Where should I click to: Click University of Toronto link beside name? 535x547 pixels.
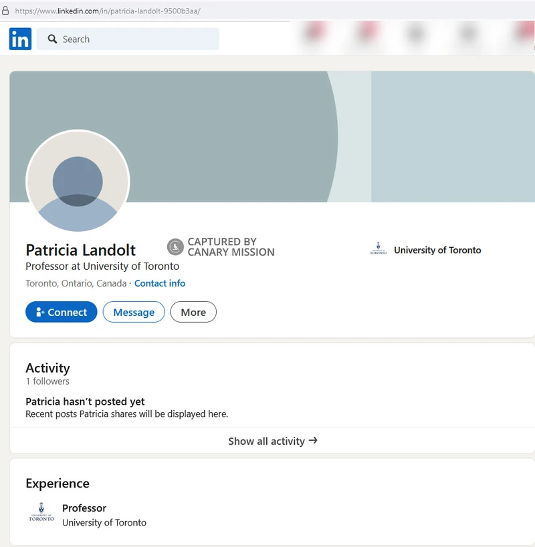coord(437,250)
